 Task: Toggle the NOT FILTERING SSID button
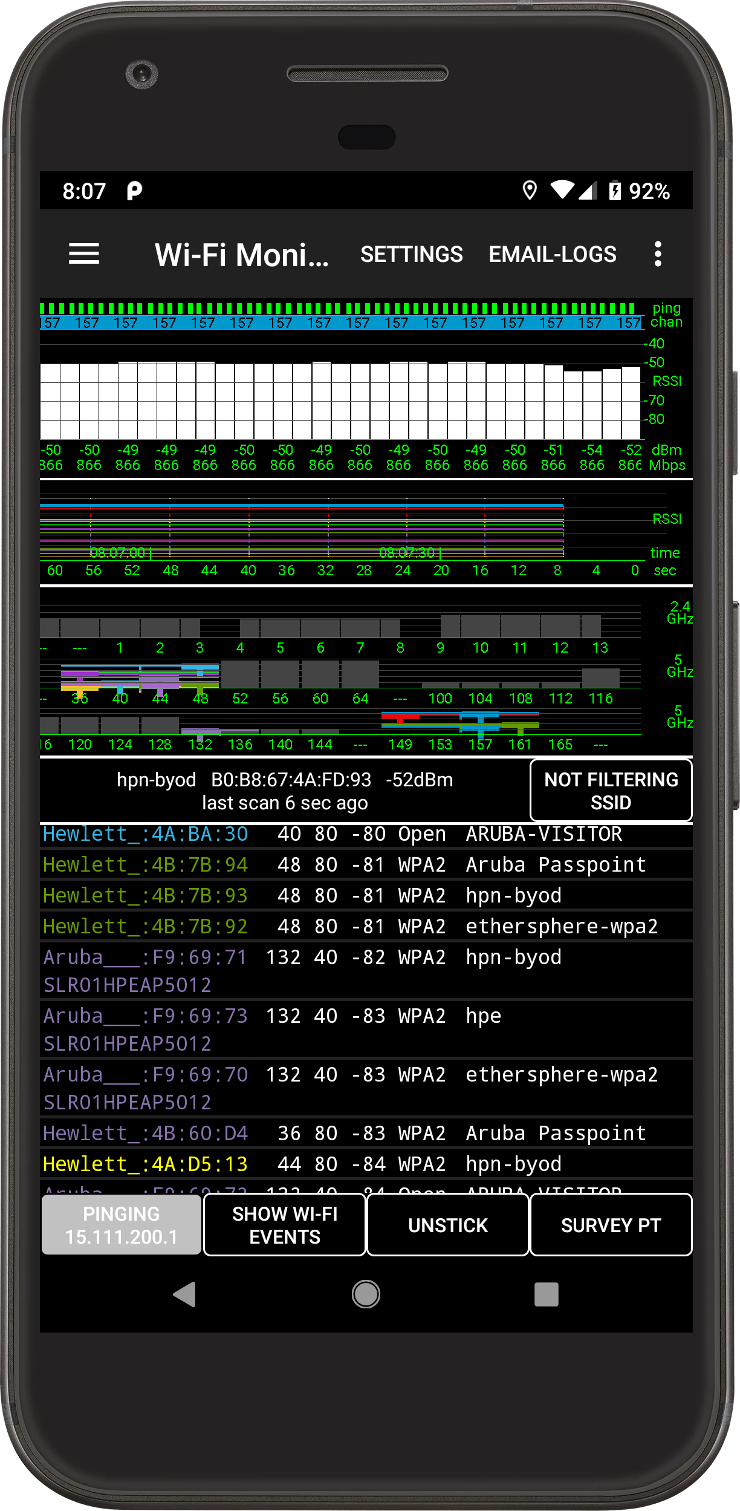(x=611, y=791)
